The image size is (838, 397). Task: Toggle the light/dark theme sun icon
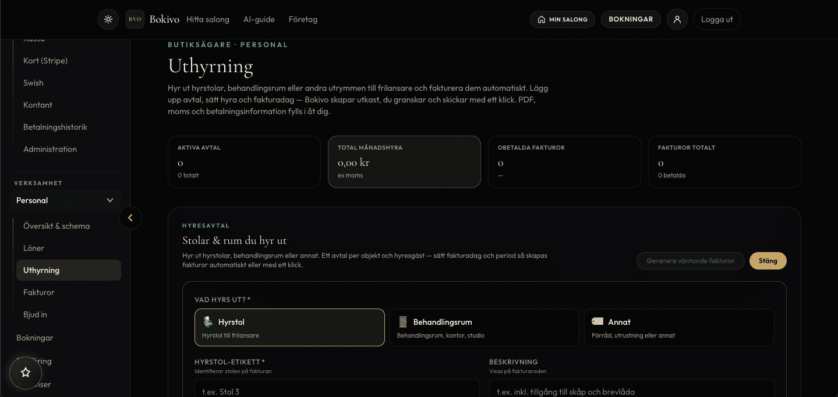[x=108, y=19]
